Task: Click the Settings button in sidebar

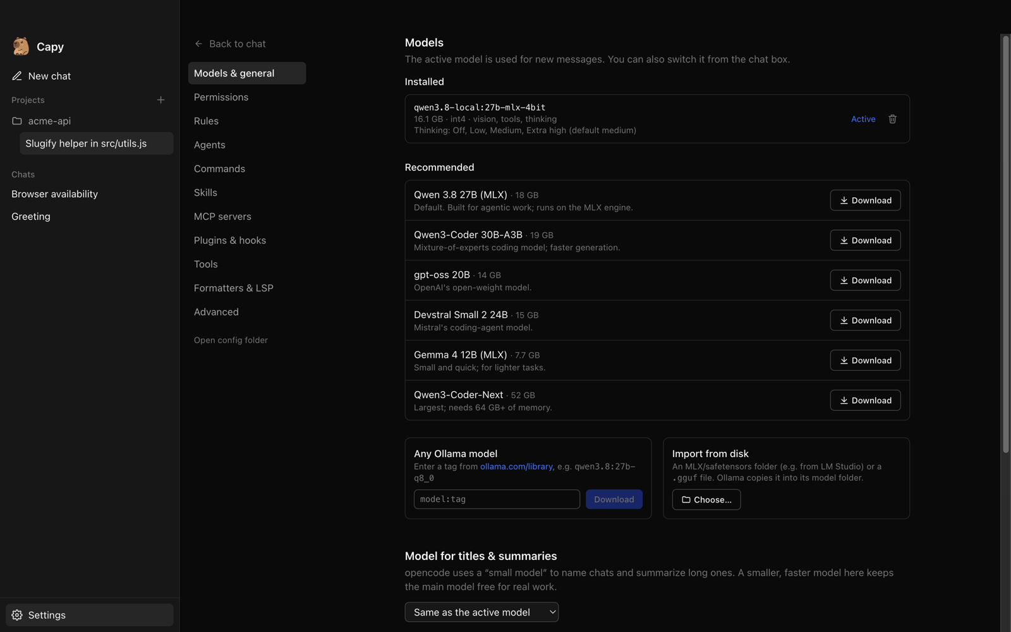Action: 90,615
